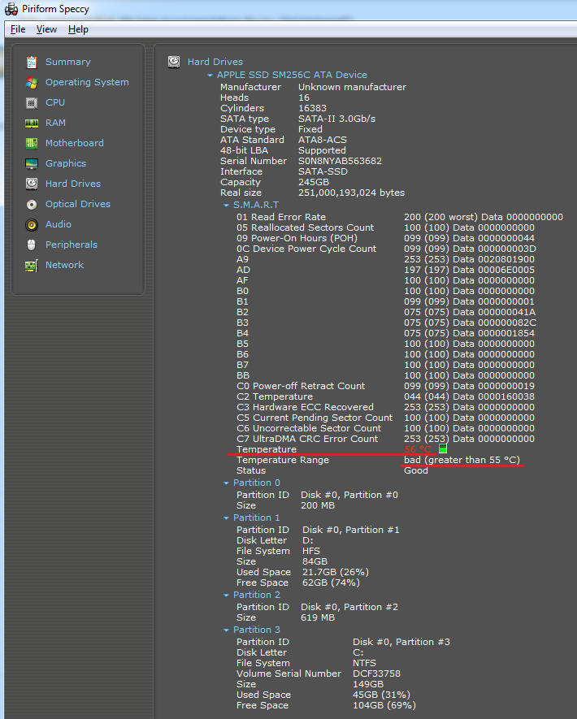Click the serial number S0N8NYAB563682
Viewport: 577px width, 719px height.
(340, 161)
